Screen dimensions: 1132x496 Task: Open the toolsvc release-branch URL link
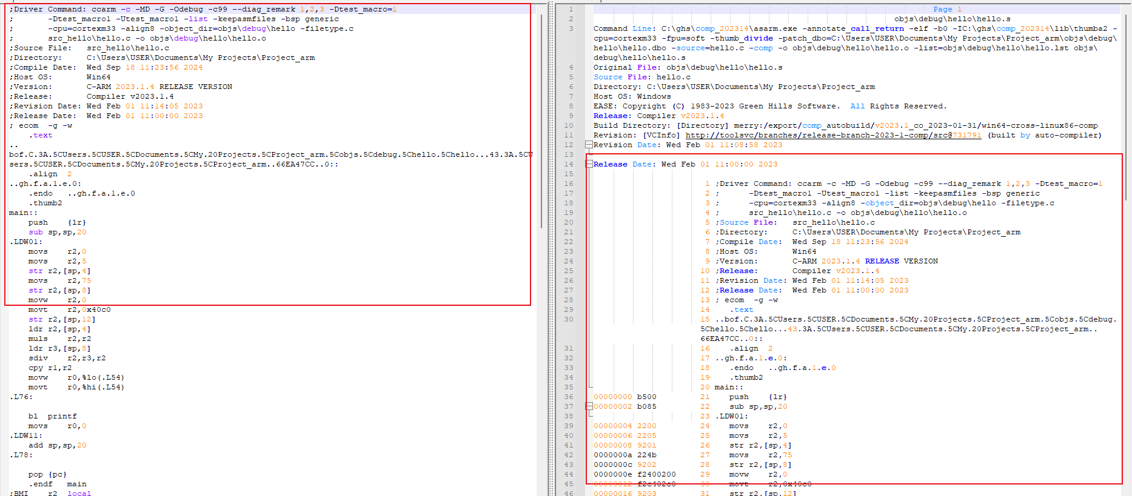pyautogui.click(x=832, y=135)
